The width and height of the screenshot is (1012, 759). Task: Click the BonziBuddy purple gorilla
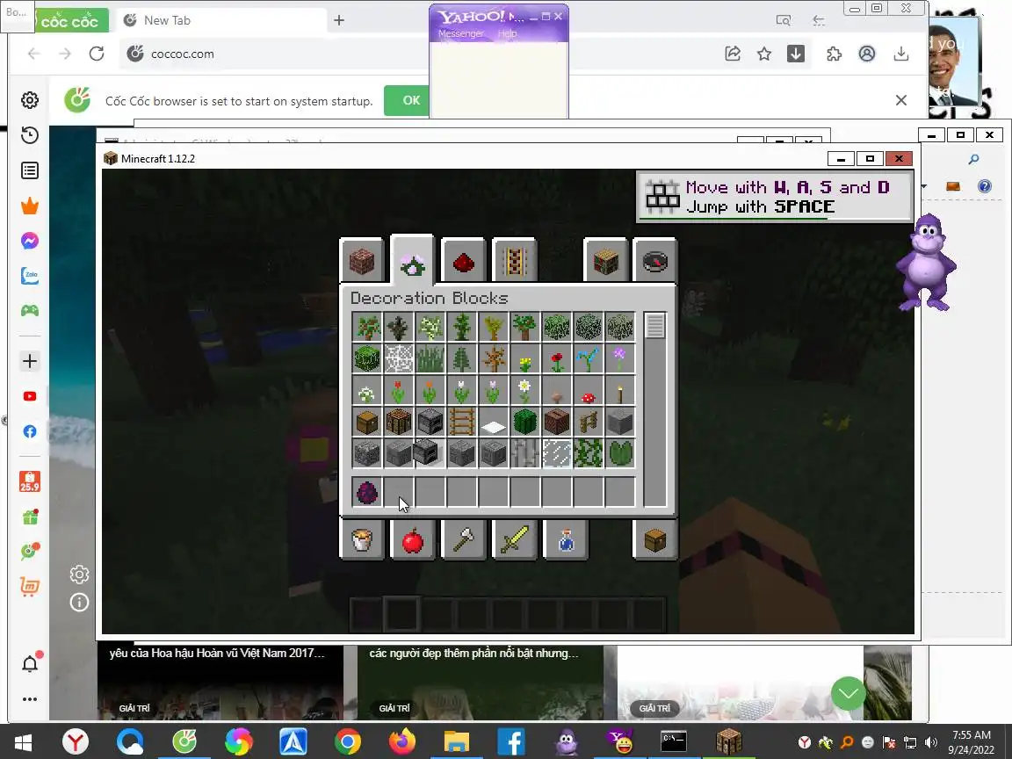(926, 264)
